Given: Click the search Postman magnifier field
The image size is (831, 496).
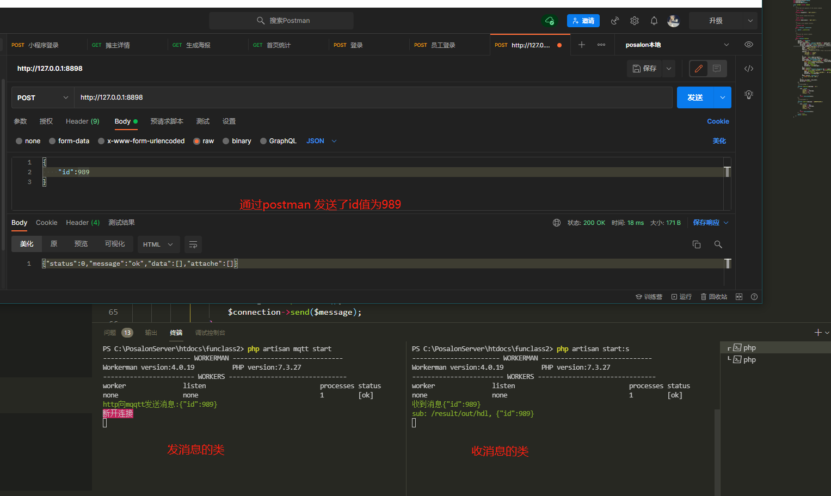Looking at the screenshot, I should tap(281, 21).
